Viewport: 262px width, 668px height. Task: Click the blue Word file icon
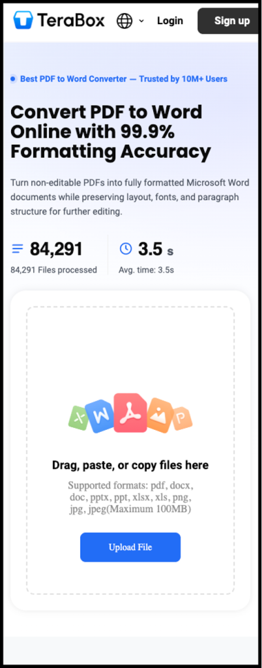coord(100,416)
